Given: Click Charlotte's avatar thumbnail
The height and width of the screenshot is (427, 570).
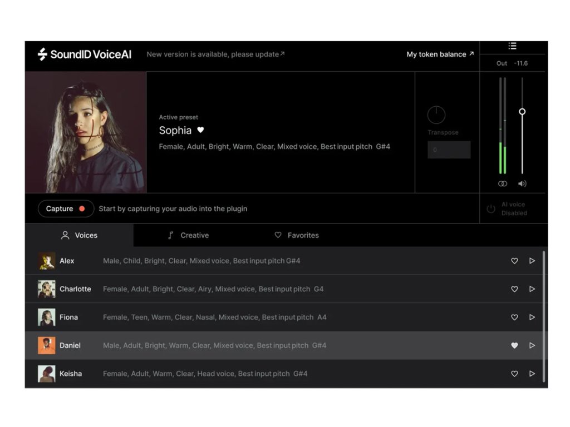Looking at the screenshot, I should (47, 289).
